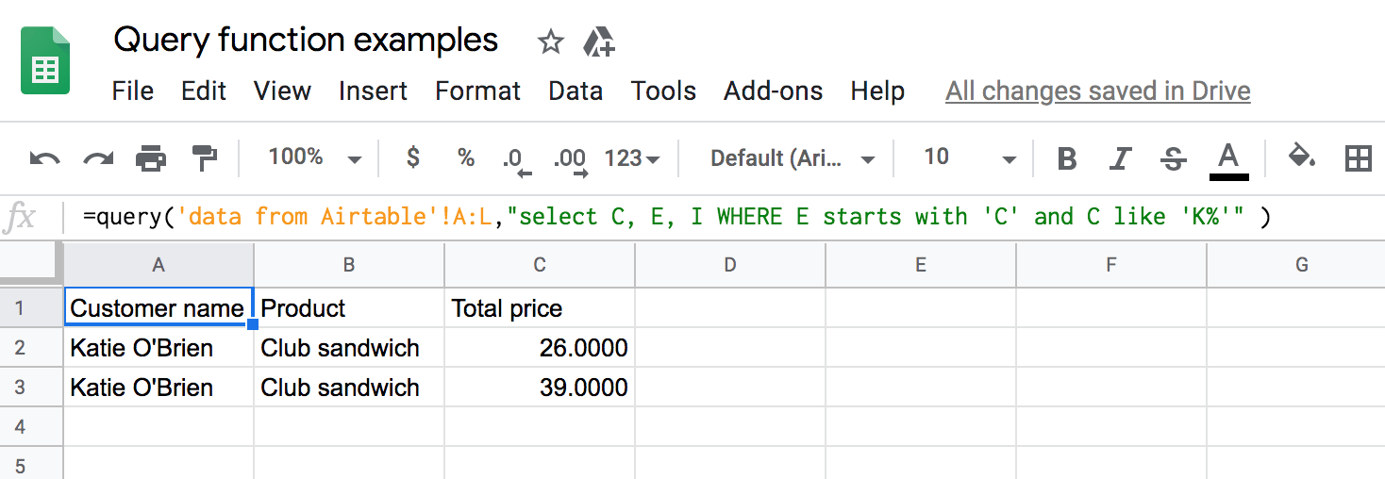
Task: Print the spreadsheet with the printer icon
Action: [x=151, y=157]
